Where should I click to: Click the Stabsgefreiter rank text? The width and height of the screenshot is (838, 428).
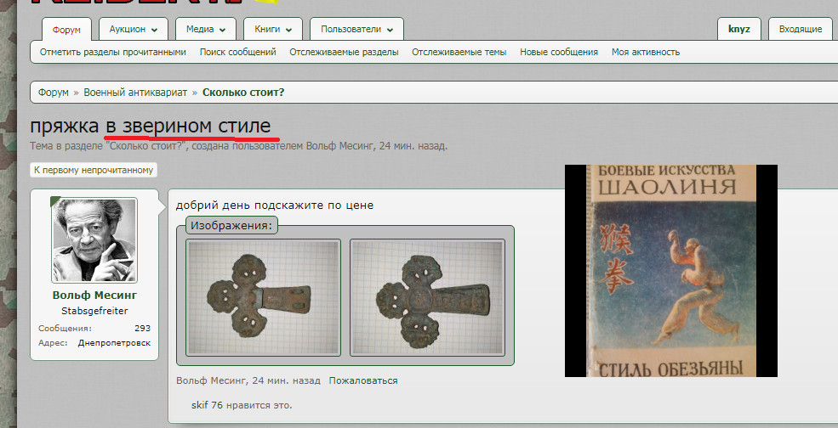click(x=94, y=311)
